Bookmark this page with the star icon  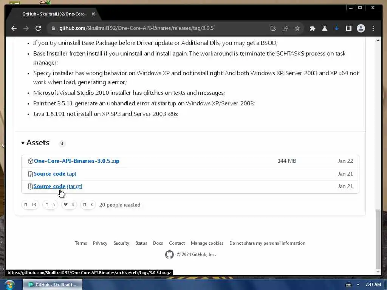[297, 28]
